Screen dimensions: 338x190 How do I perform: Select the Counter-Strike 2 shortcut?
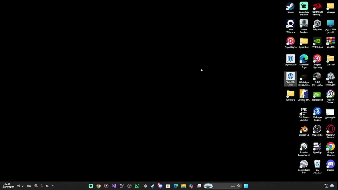[x=304, y=97]
